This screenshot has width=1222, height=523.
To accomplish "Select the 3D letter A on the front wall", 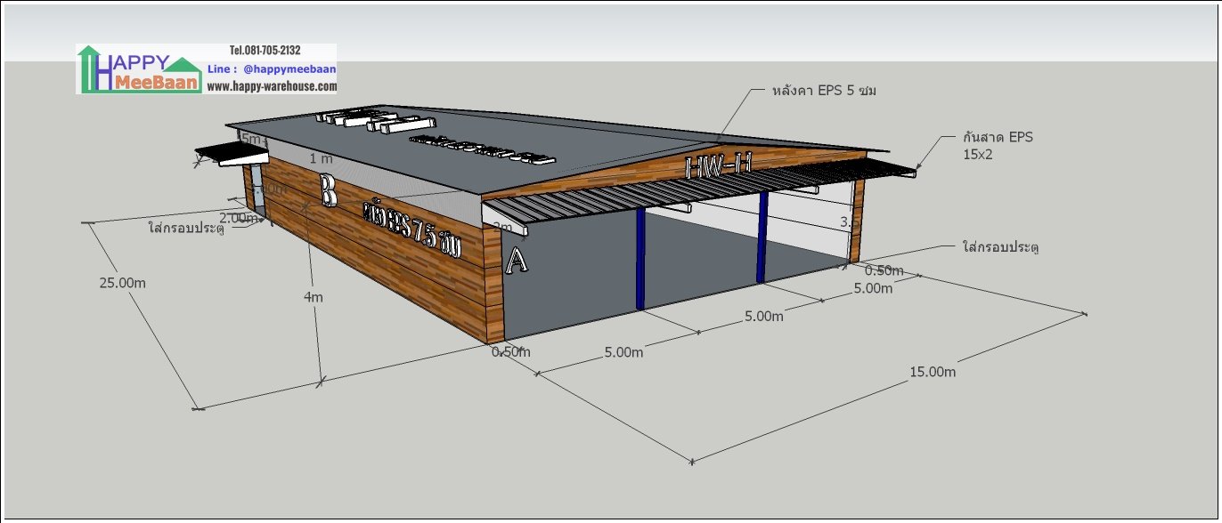I will click(x=517, y=261).
